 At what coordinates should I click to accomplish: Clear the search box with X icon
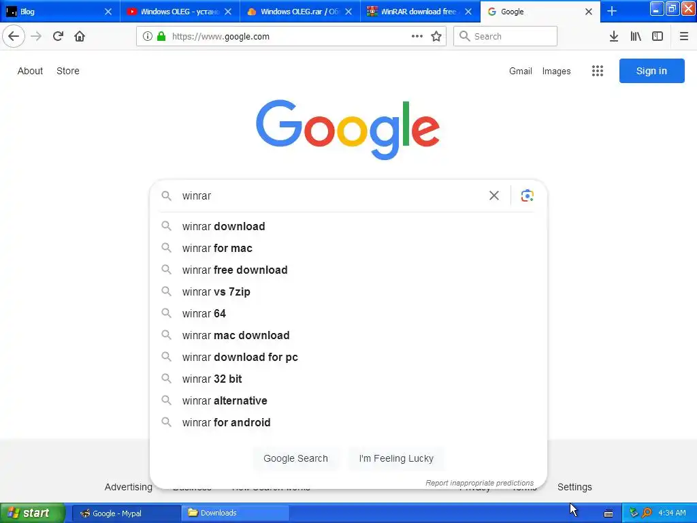click(x=494, y=196)
